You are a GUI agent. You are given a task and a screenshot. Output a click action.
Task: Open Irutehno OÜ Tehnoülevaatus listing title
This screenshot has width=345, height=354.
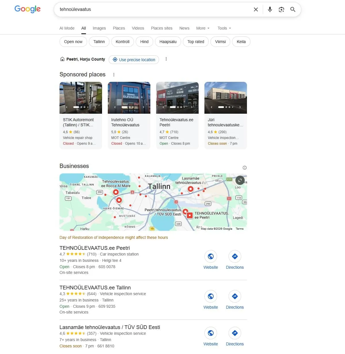point(125,122)
